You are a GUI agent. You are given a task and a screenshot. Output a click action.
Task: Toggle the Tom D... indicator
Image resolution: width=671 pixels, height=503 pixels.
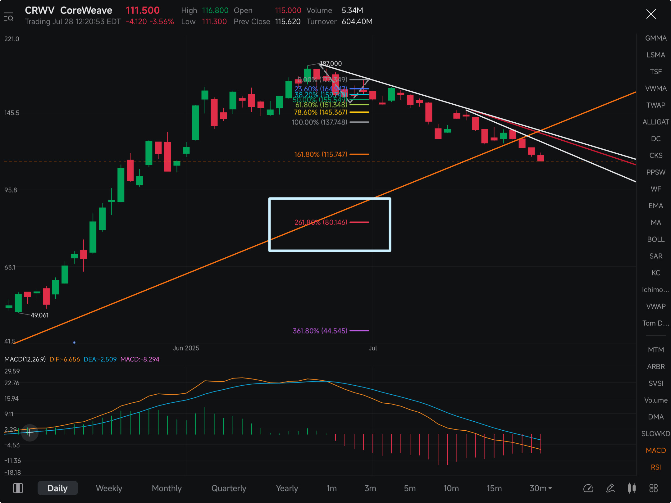click(656, 323)
